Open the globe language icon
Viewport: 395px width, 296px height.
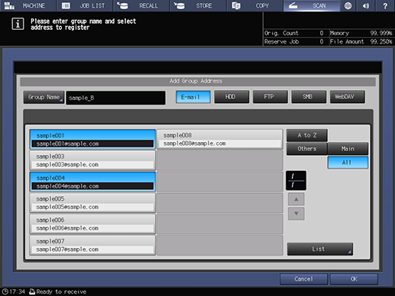348,5
